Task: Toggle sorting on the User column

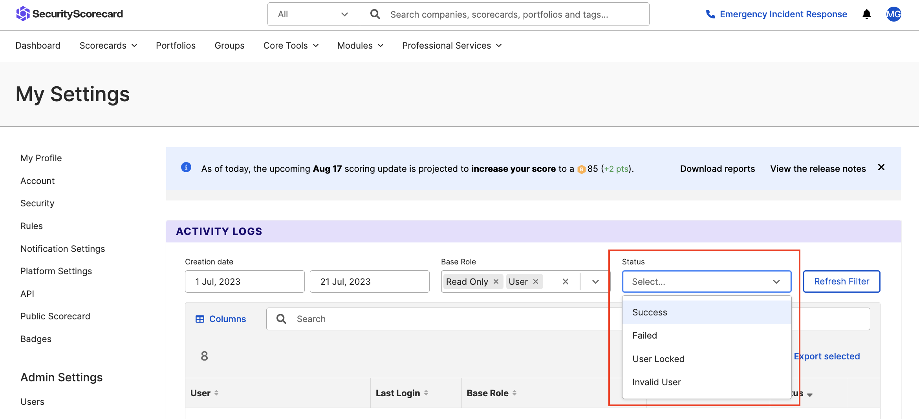Action: [216, 393]
